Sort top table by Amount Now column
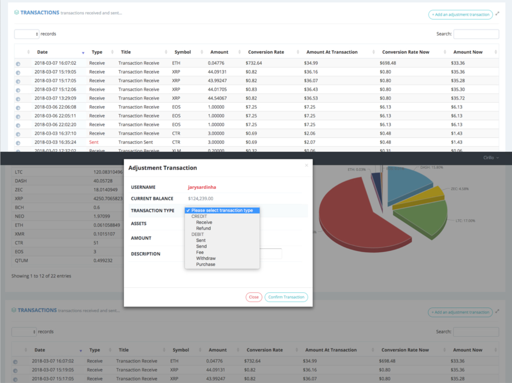This screenshot has width=512, height=383. [468, 52]
